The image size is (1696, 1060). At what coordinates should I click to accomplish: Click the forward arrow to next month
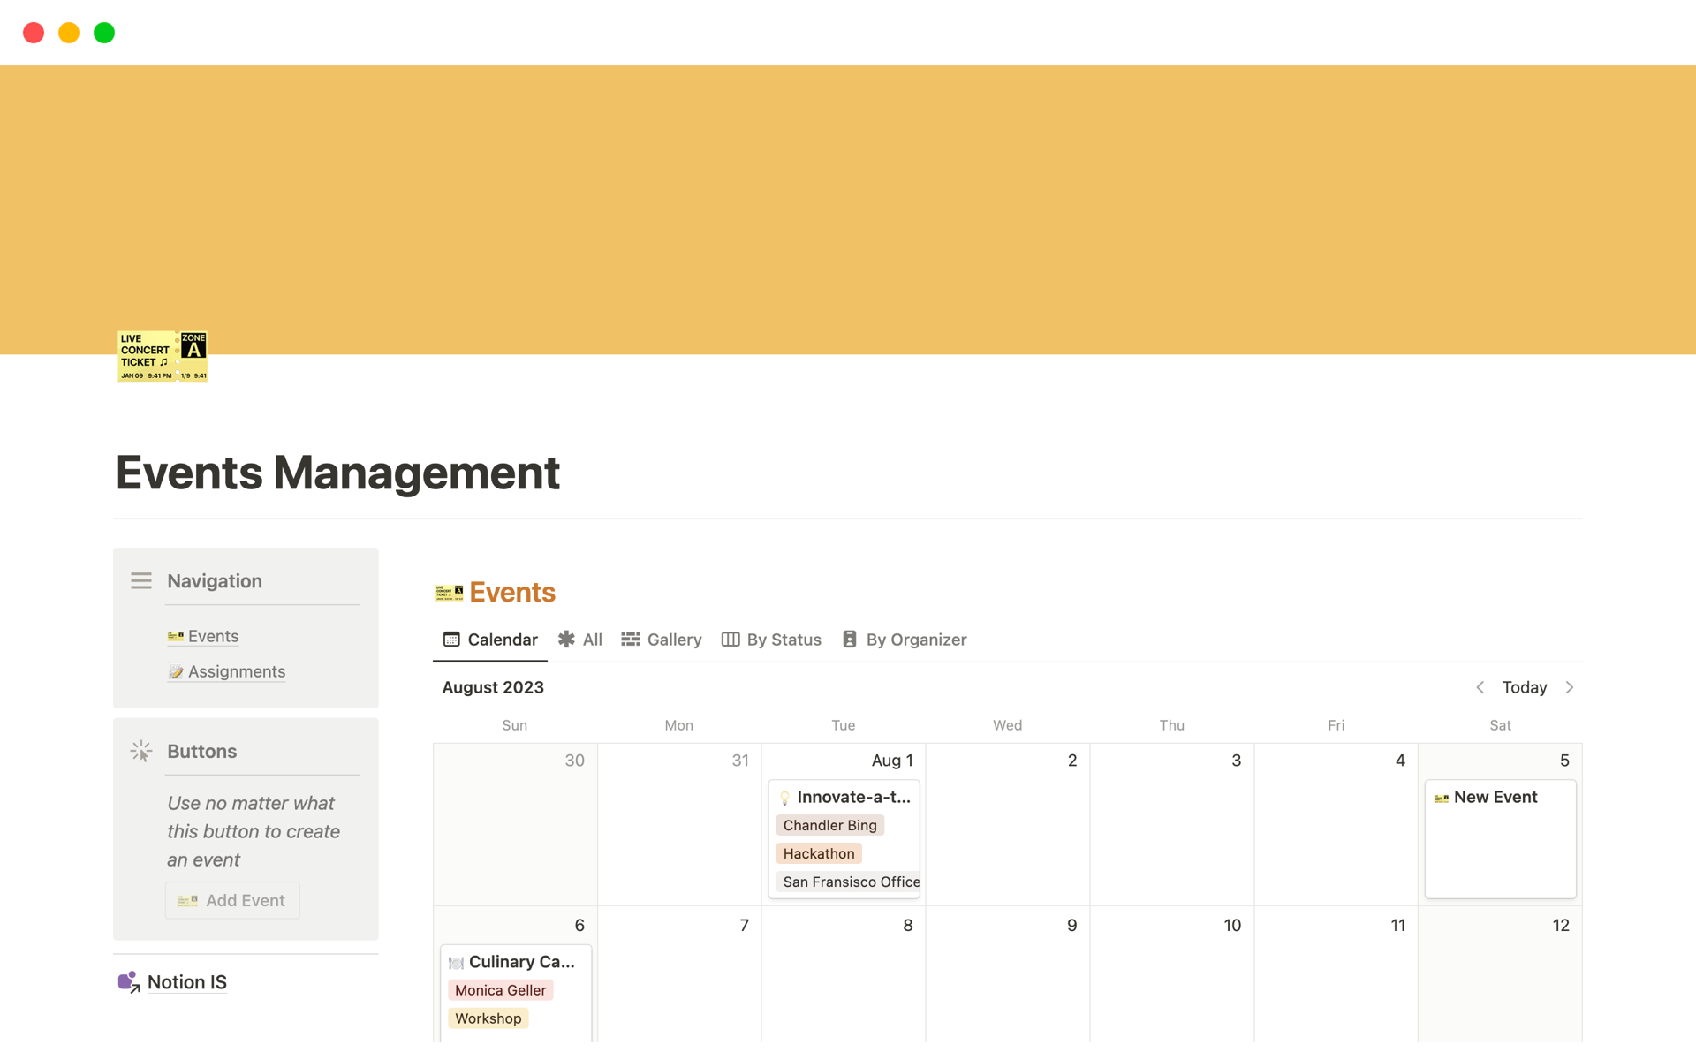(x=1572, y=687)
